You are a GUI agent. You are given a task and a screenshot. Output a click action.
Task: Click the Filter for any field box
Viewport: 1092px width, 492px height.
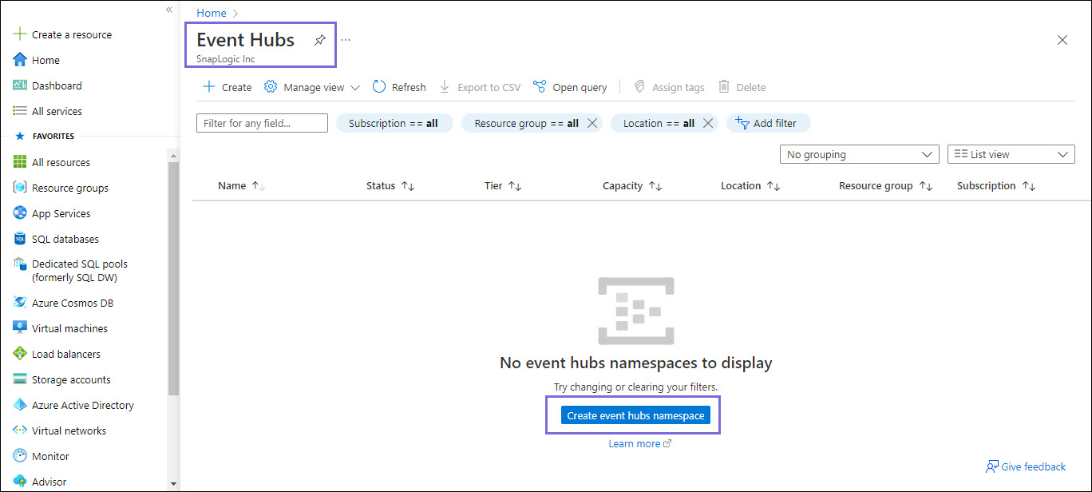click(x=262, y=123)
